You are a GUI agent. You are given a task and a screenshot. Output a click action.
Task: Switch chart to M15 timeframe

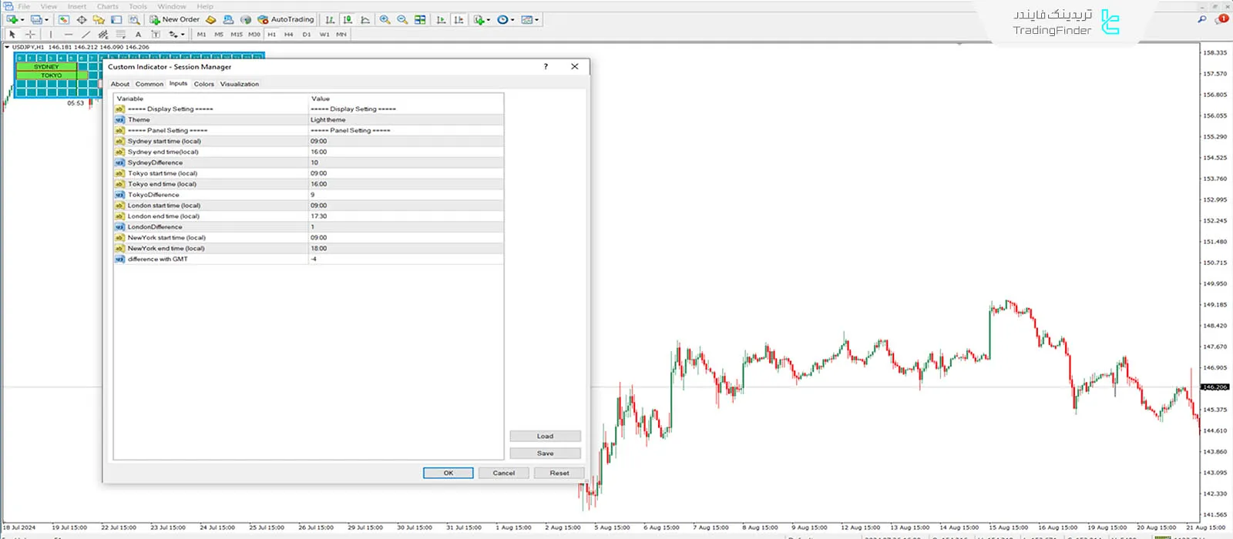coord(236,35)
